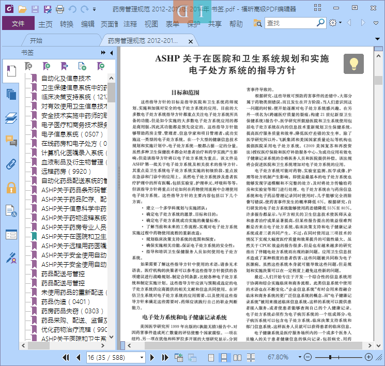
Task: Collapse the ribbon with the chevron
Action: tap(376, 23)
